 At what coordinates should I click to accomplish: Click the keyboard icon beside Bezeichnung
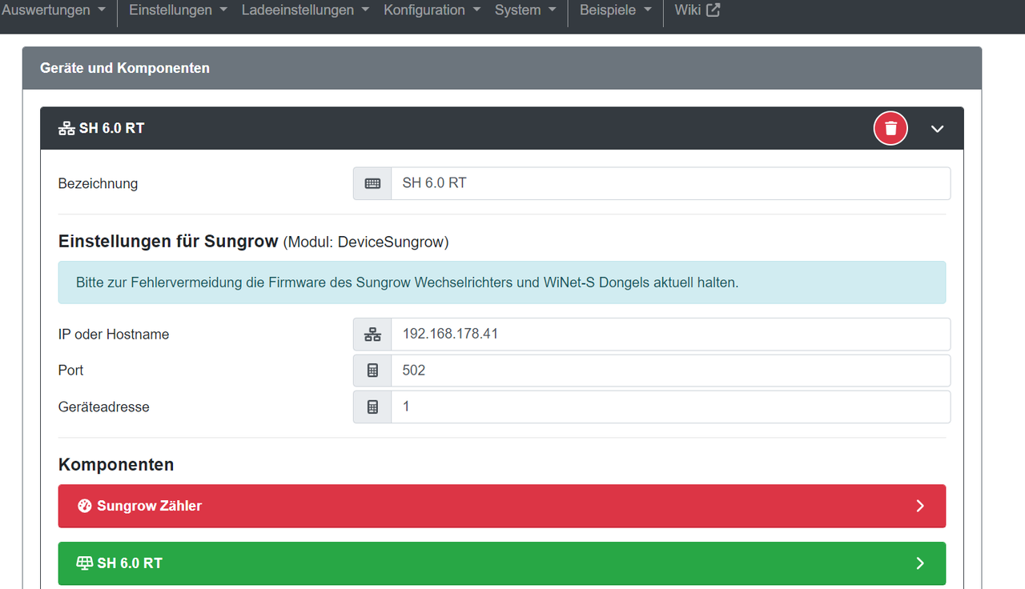[372, 183]
